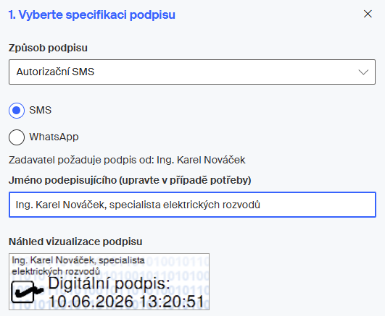Click the checkmark signature icon in preview
Viewport: 385px width, 316px height.
(x=27, y=291)
